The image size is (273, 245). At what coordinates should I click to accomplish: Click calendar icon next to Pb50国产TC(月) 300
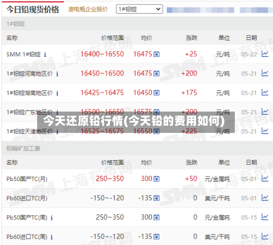point(157,179)
